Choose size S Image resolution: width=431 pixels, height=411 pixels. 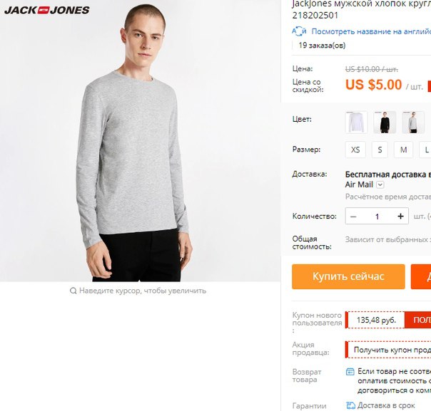tap(380, 150)
